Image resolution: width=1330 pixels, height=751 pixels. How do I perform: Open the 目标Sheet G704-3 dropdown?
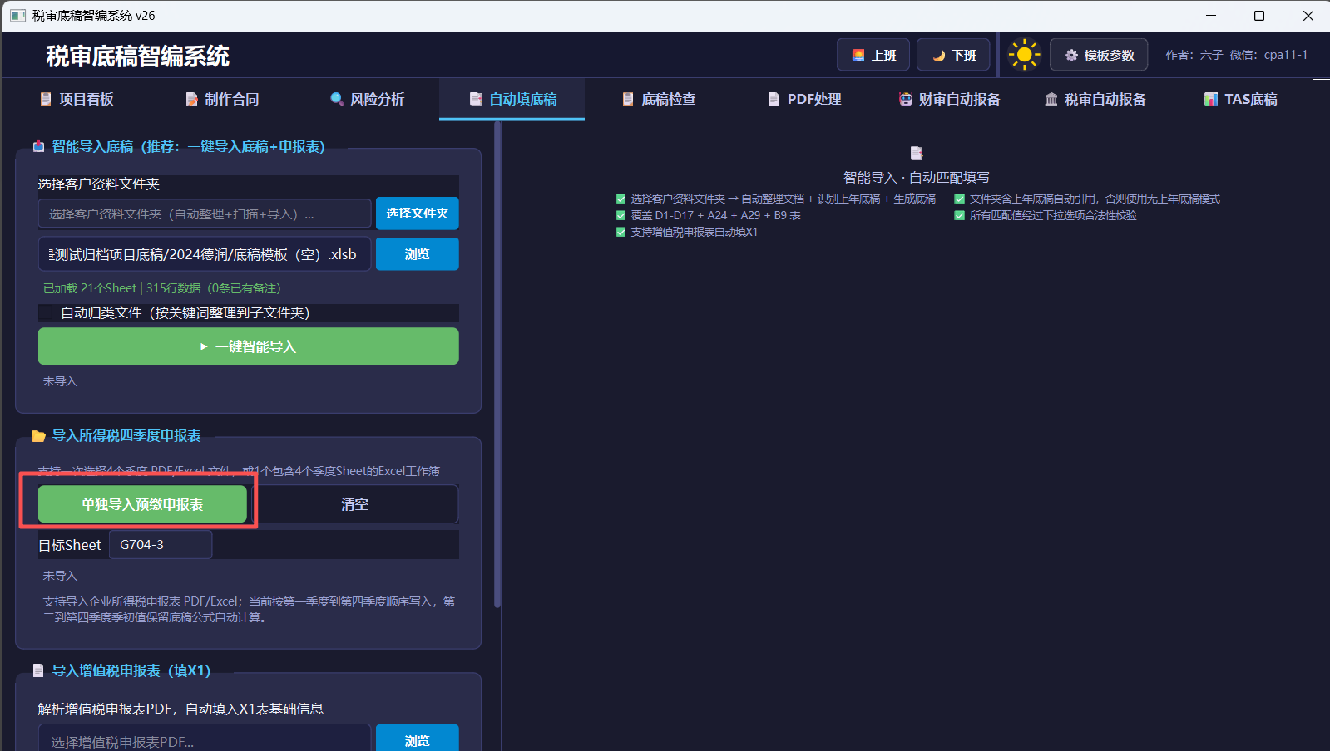tap(161, 545)
